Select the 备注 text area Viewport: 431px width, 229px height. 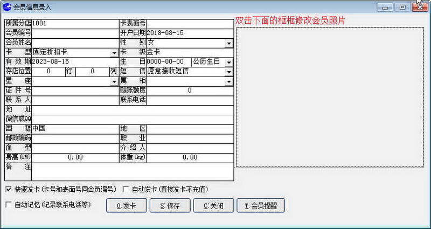(132, 171)
